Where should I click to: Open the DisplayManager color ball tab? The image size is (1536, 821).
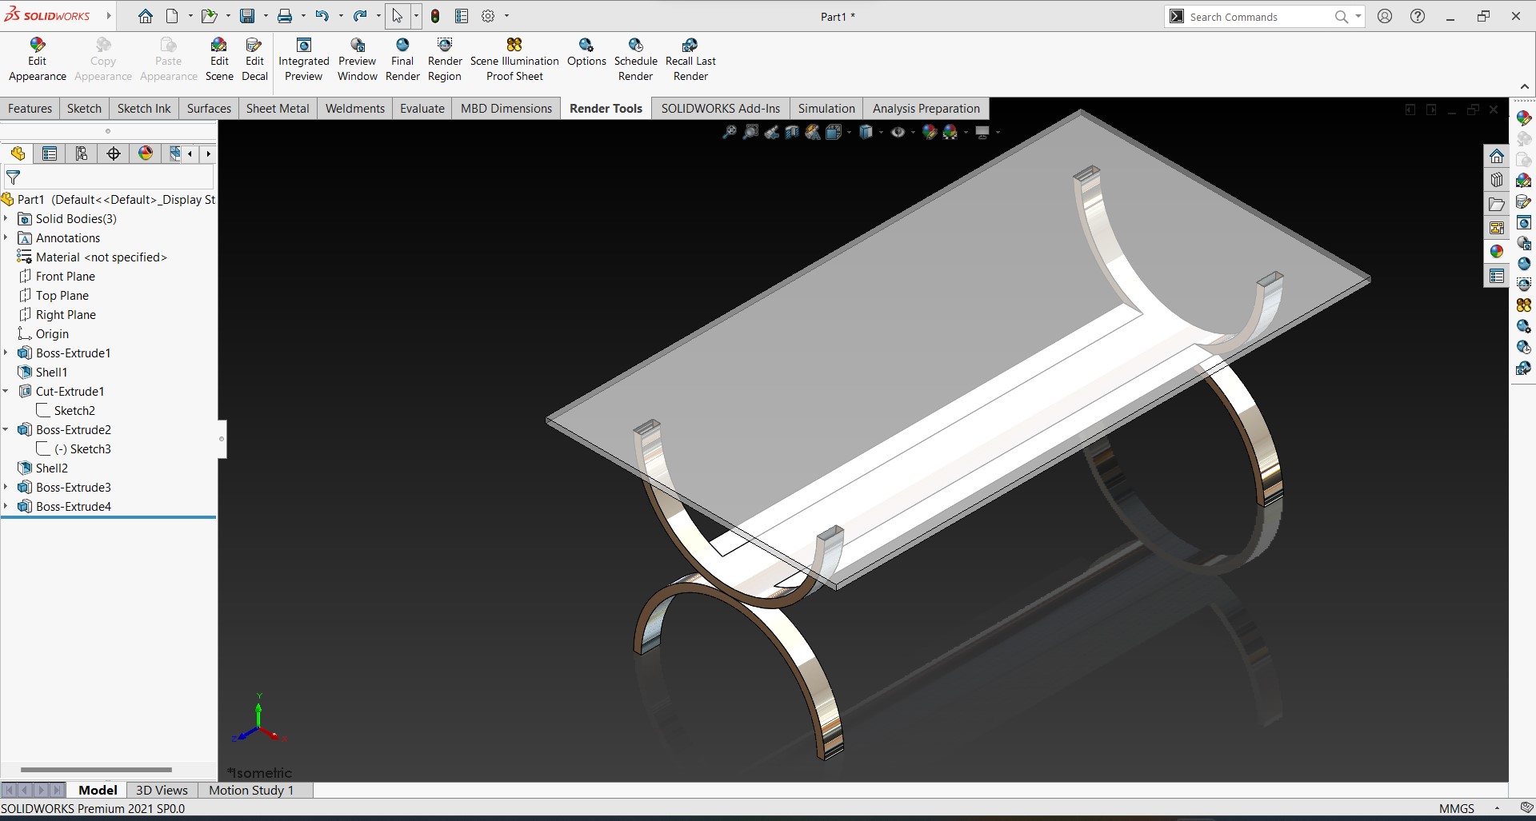tap(145, 153)
